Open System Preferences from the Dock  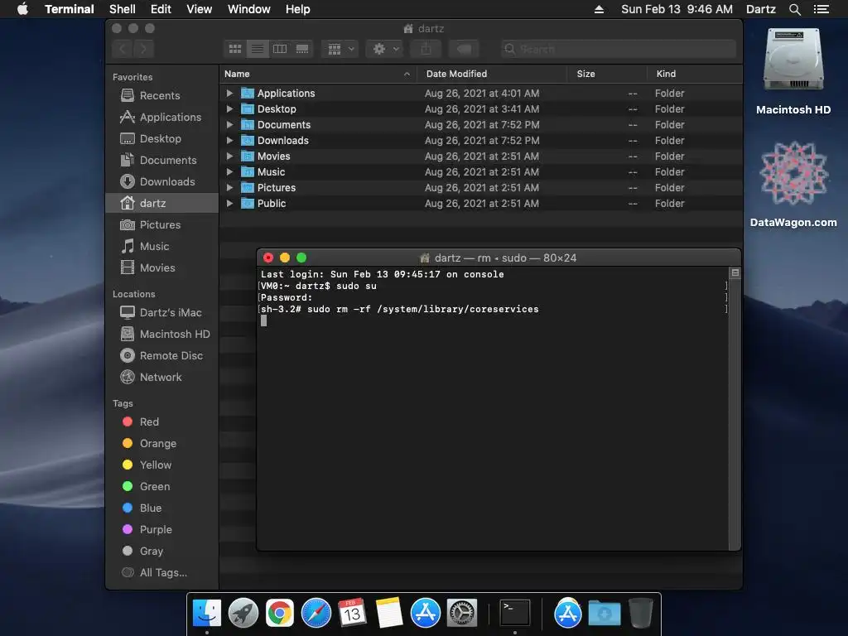(x=462, y=614)
